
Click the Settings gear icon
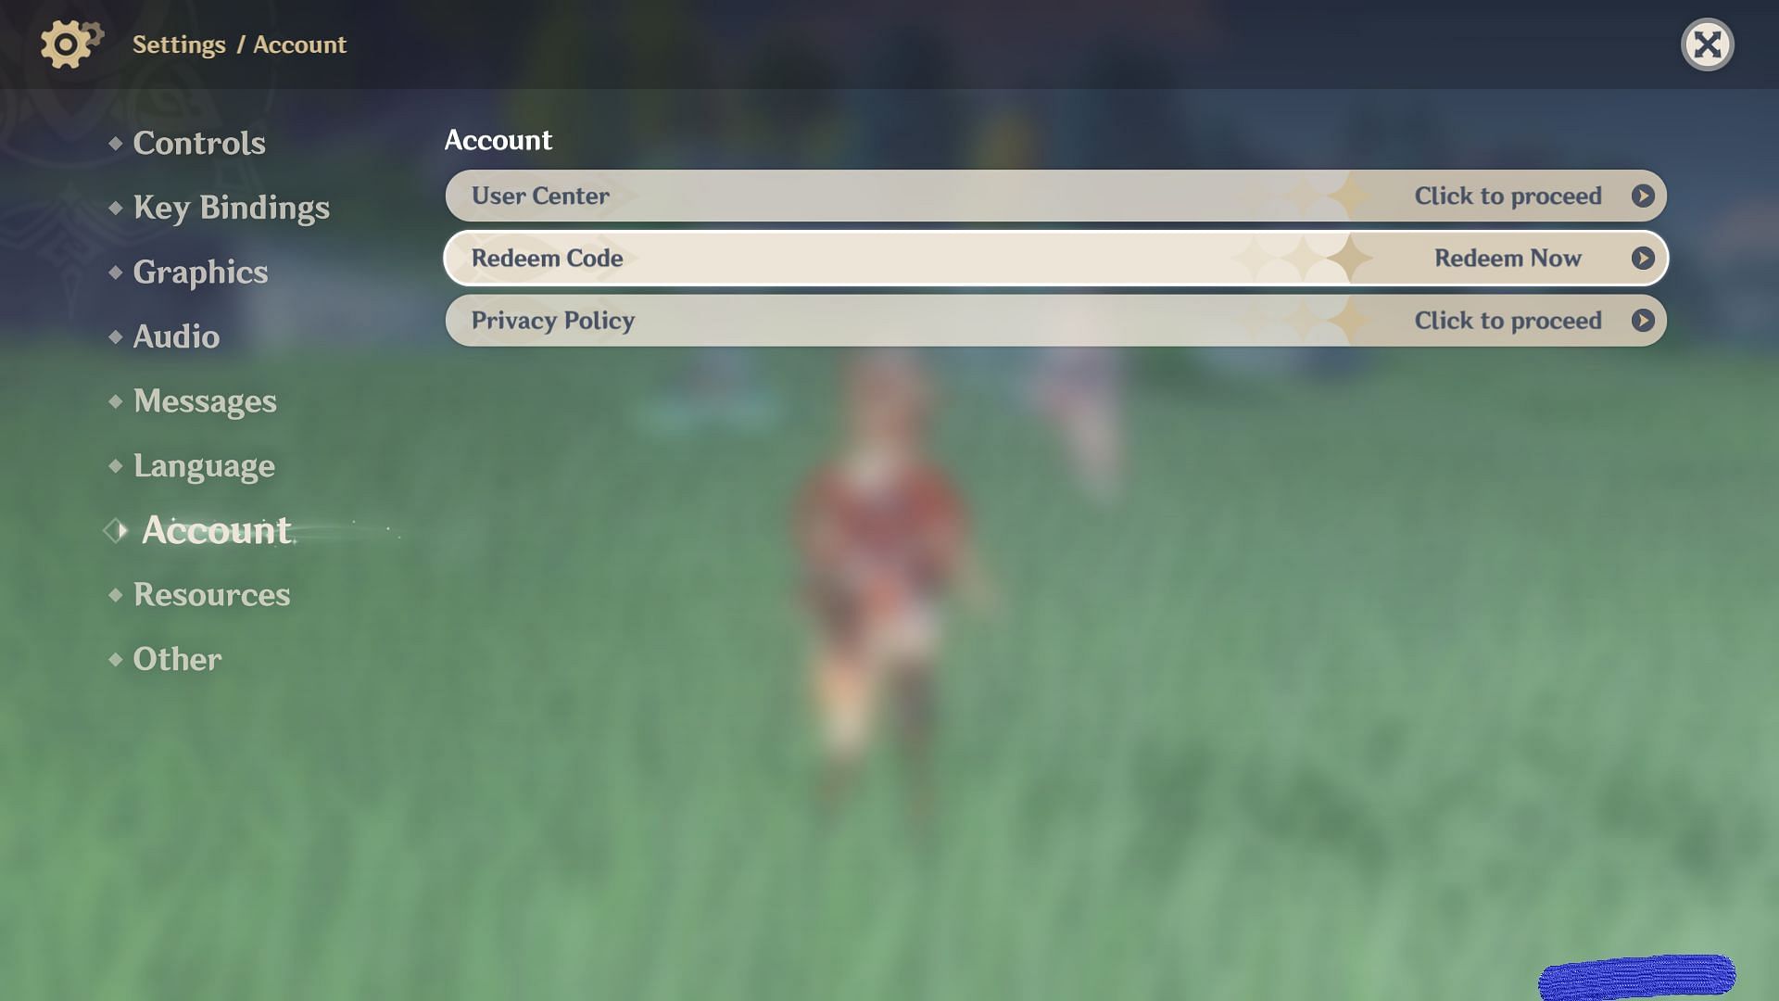click(70, 43)
